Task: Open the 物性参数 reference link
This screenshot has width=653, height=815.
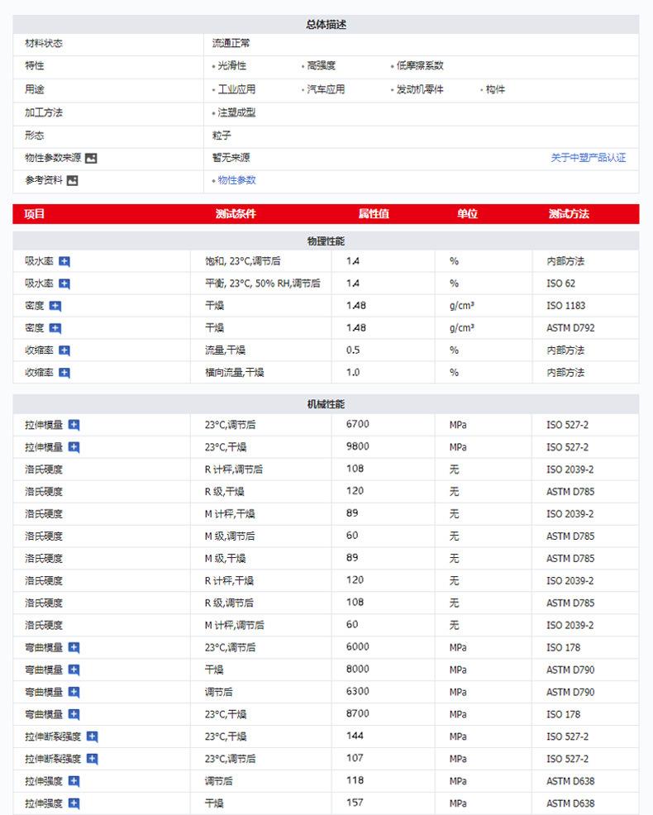Action: pos(236,180)
